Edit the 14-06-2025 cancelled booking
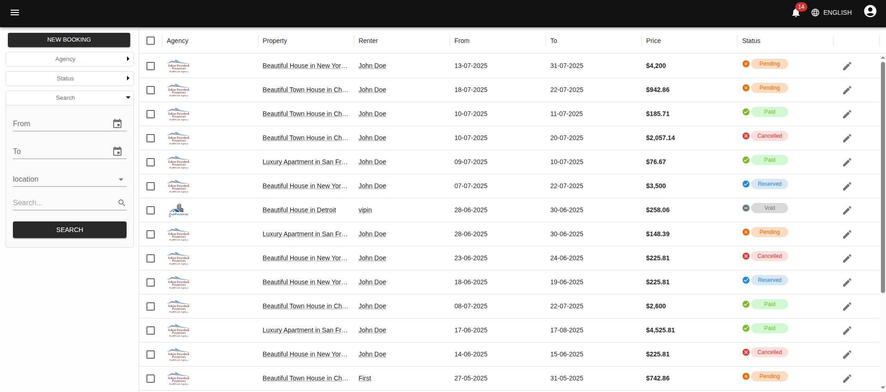886x392 pixels. (x=847, y=355)
